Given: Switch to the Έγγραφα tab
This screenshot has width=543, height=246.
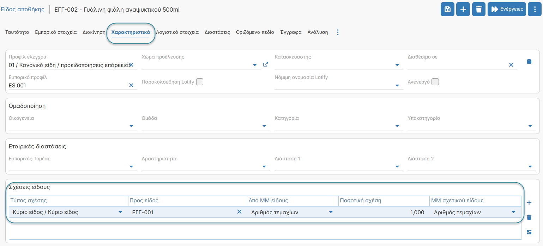Looking at the screenshot, I should [291, 32].
